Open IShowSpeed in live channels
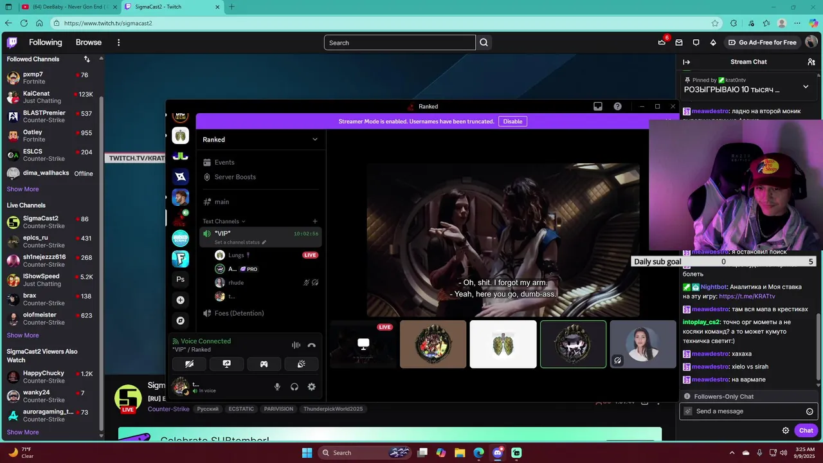The width and height of the screenshot is (823, 463). (x=50, y=280)
